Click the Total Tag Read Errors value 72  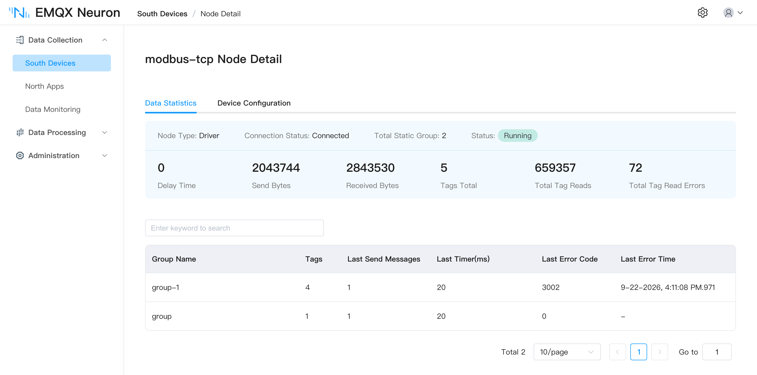(x=635, y=168)
